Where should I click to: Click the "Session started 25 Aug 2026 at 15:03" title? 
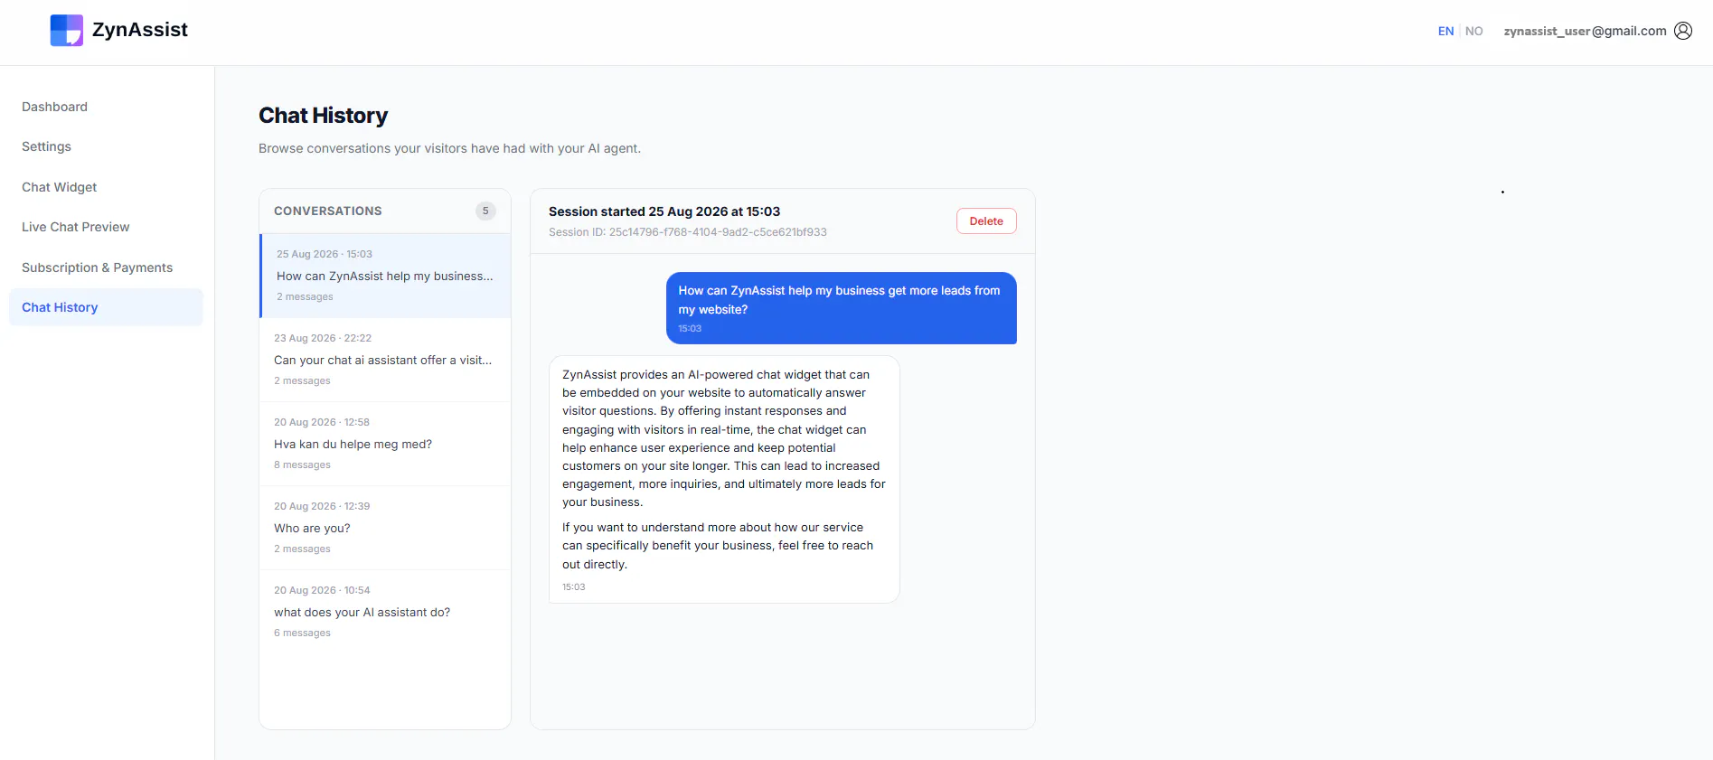pyautogui.click(x=664, y=211)
